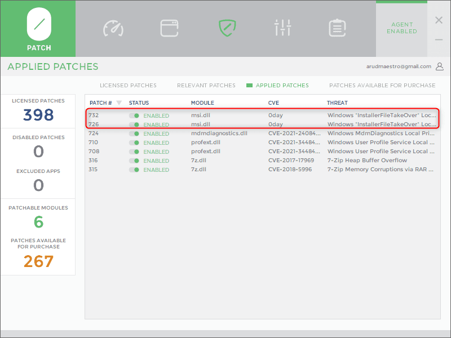Click the CVE-2017-17969 cell
Viewport: 451px width, 338px height.
pyautogui.click(x=291, y=160)
